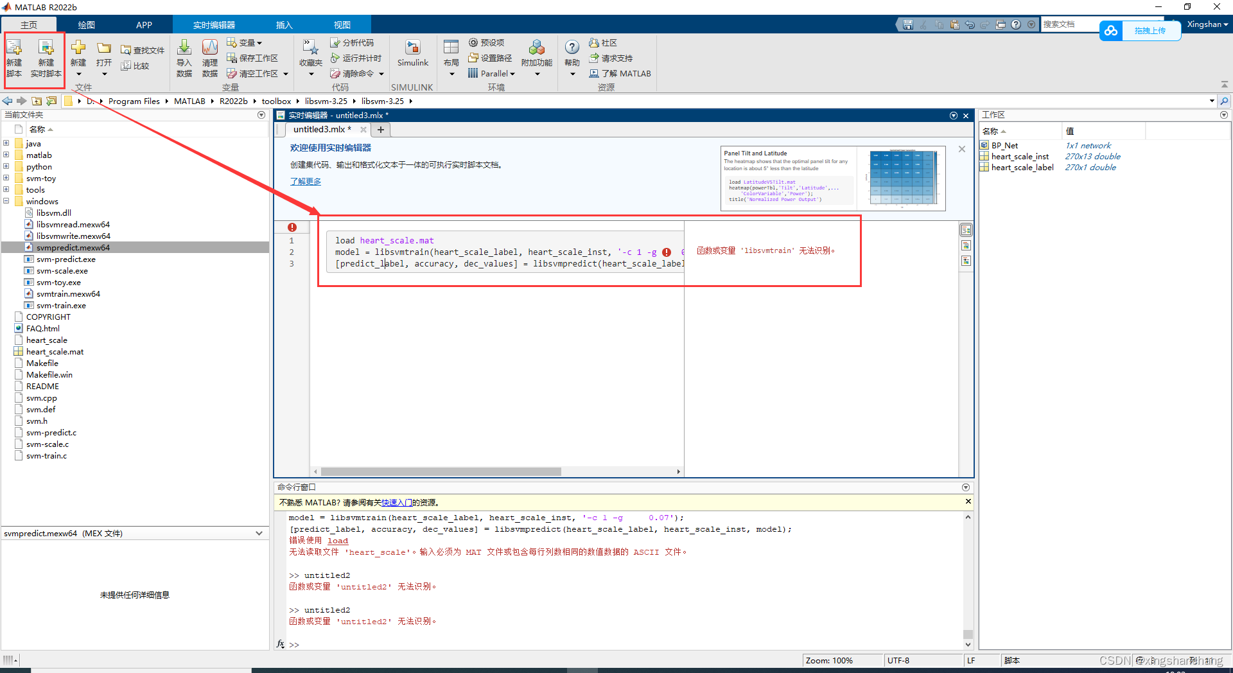This screenshot has height=673, width=1233.
Task: Click the address bar search icon
Action: pyautogui.click(x=1224, y=101)
